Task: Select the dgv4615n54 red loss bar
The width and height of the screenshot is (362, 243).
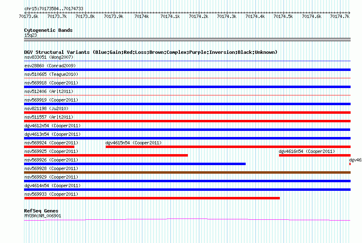Action: pos(228,147)
